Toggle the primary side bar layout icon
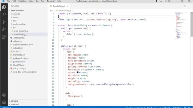The image size is (193, 108). [157, 1]
